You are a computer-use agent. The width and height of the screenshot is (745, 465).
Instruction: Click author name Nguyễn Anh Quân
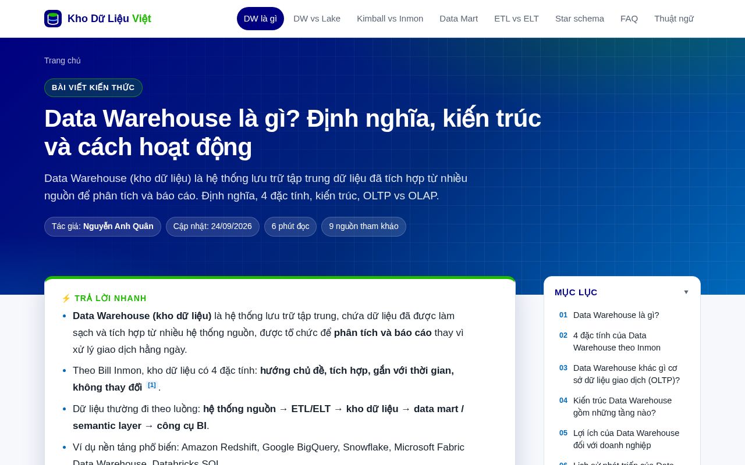118,226
